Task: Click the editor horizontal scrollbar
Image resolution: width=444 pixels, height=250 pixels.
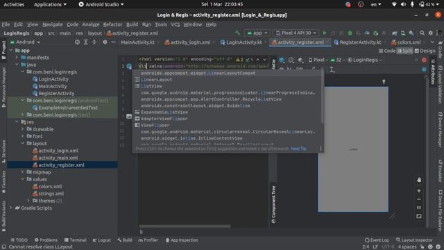Action: coord(185,226)
